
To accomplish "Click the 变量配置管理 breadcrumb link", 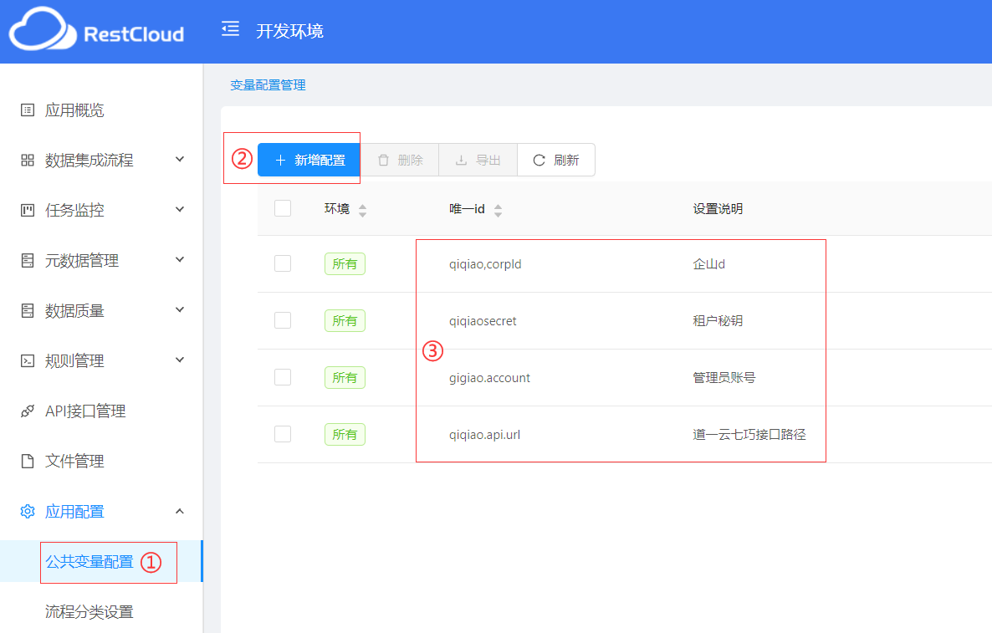I will [x=268, y=85].
